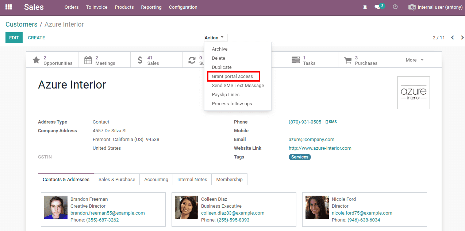Image resolution: width=465 pixels, height=231 pixels.
Task: Open the apps grid menu icon
Action: coord(8,7)
